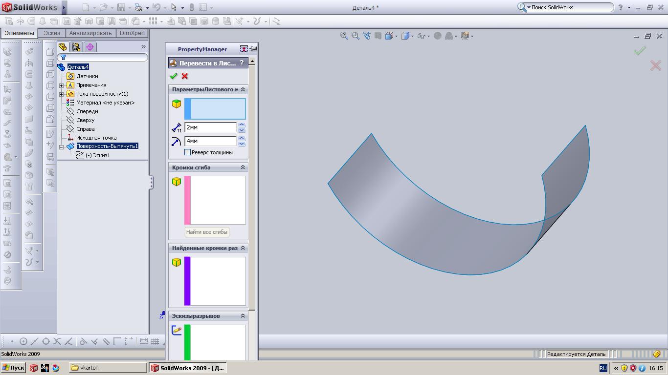Image resolution: width=668 pixels, height=375 pixels.
Task: Switch to the Эскиз tab
Action: pyautogui.click(x=51, y=33)
